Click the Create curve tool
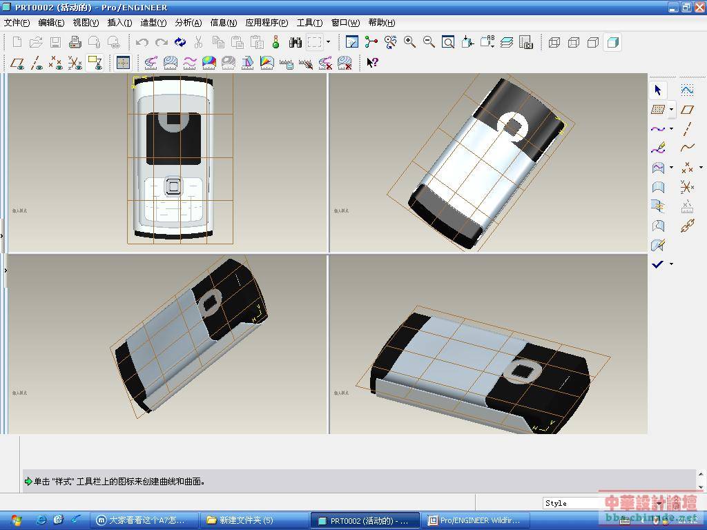This screenshot has width=707, height=530. pyautogui.click(x=658, y=129)
